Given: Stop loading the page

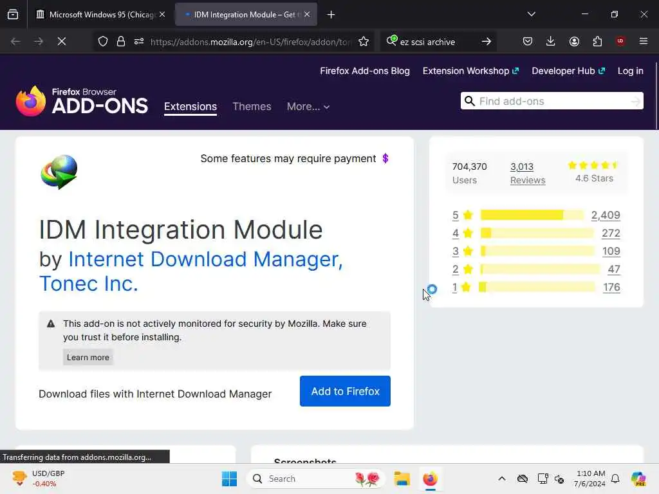Looking at the screenshot, I should click(x=62, y=41).
